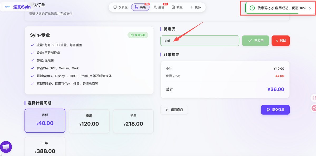Click the cart icon in 商店 tab
The width and height of the screenshot is (316, 156).
point(137,7)
